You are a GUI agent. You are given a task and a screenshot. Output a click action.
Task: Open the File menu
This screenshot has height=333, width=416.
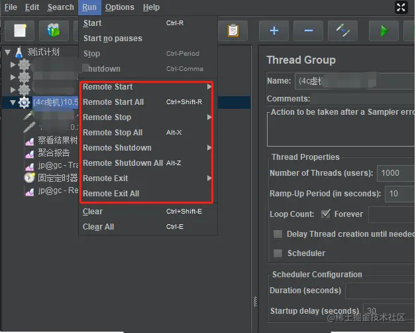pyautogui.click(x=11, y=7)
